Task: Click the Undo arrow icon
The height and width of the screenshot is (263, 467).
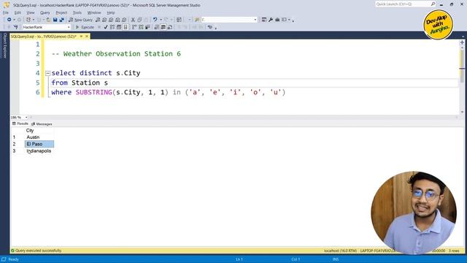Action: click(155, 20)
